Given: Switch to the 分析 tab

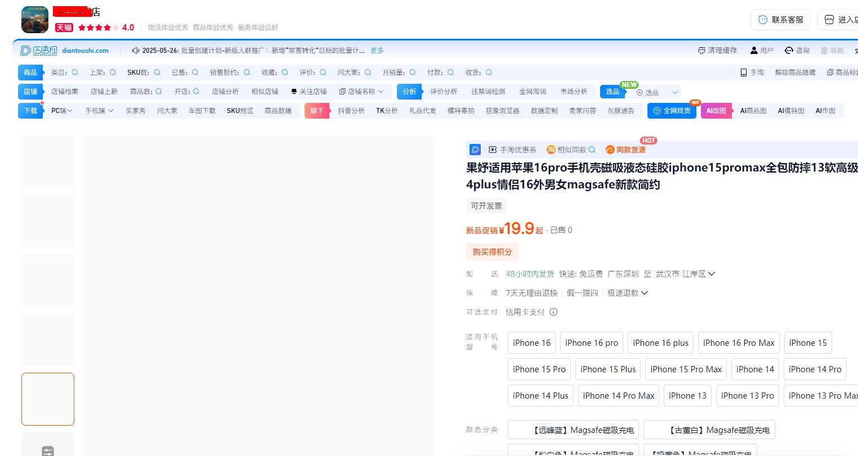Looking at the screenshot, I should pos(409,92).
